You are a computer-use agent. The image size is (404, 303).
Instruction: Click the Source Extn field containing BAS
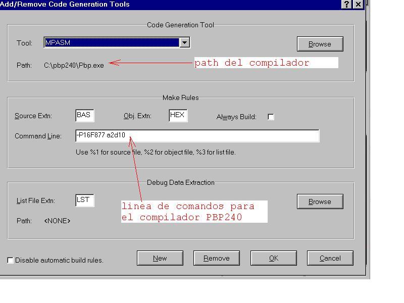84,116
